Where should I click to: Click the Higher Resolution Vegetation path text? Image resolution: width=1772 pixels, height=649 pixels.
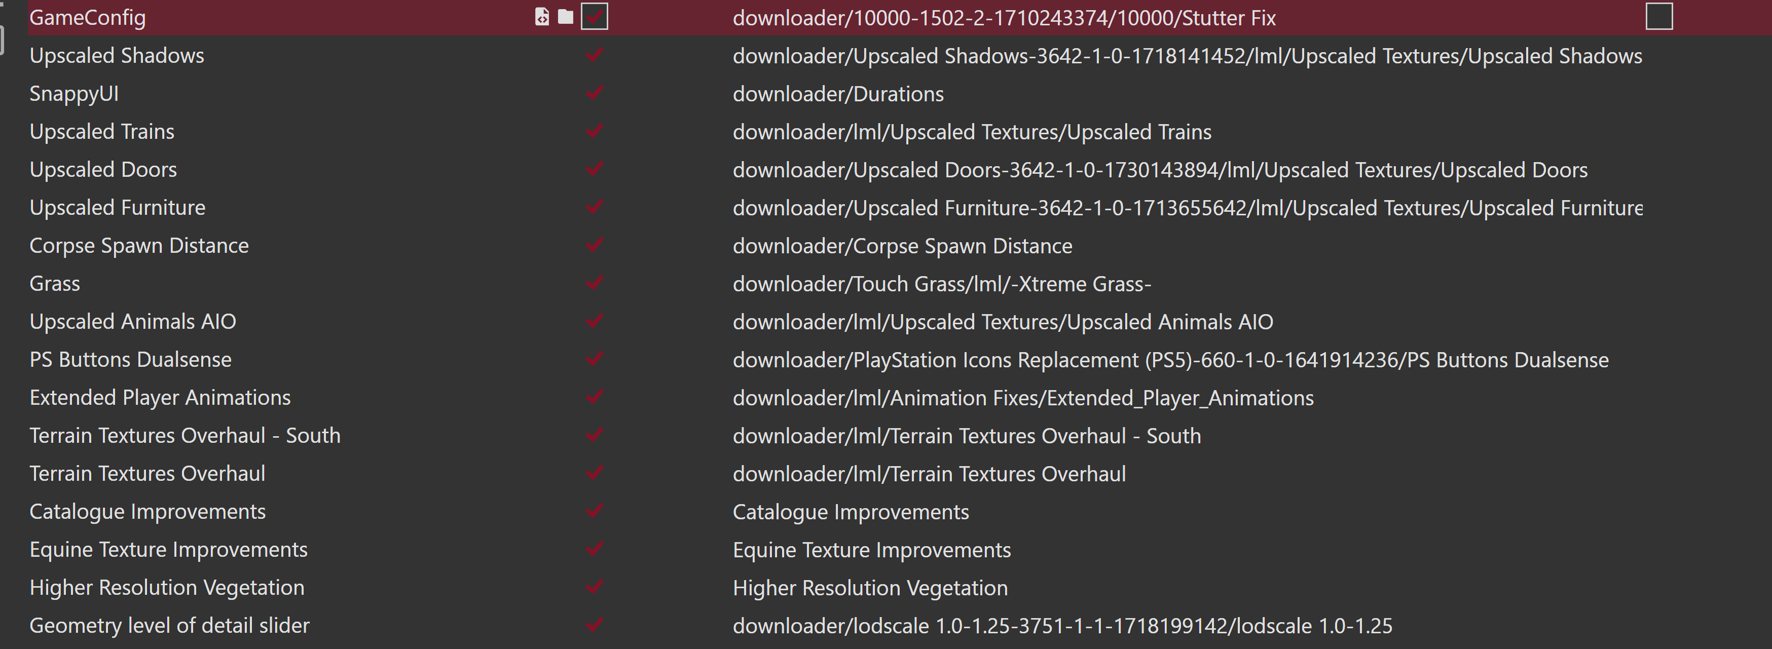click(869, 588)
